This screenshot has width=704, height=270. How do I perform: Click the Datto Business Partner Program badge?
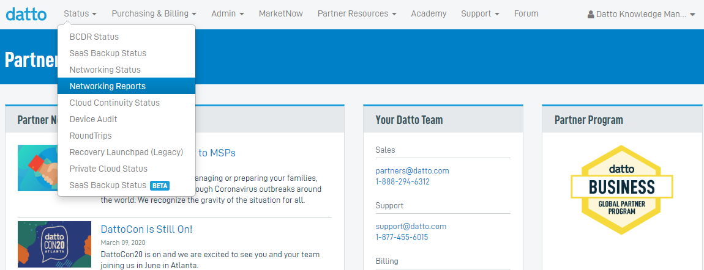pos(622,190)
